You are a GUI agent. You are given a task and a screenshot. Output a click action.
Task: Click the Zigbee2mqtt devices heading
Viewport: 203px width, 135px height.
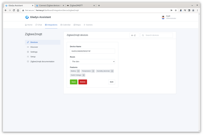tap(77, 35)
